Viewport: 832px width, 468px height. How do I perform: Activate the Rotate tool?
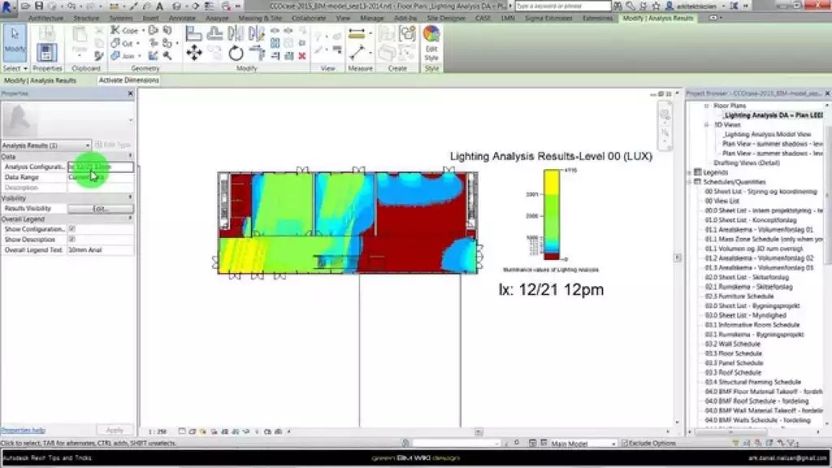236,52
